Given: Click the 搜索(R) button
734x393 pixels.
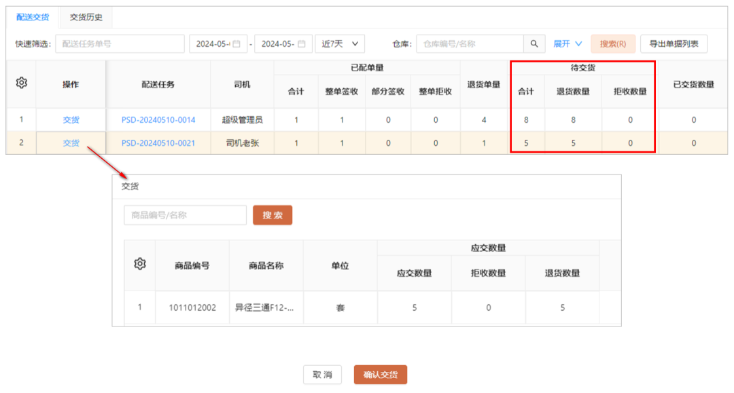Looking at the screenshot, I should (612, 44).
